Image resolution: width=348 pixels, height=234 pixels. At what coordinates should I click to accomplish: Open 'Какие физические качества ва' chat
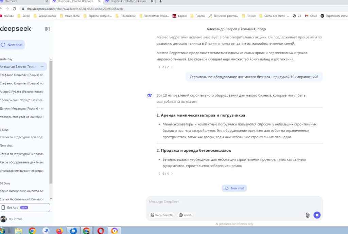[22, 191]
